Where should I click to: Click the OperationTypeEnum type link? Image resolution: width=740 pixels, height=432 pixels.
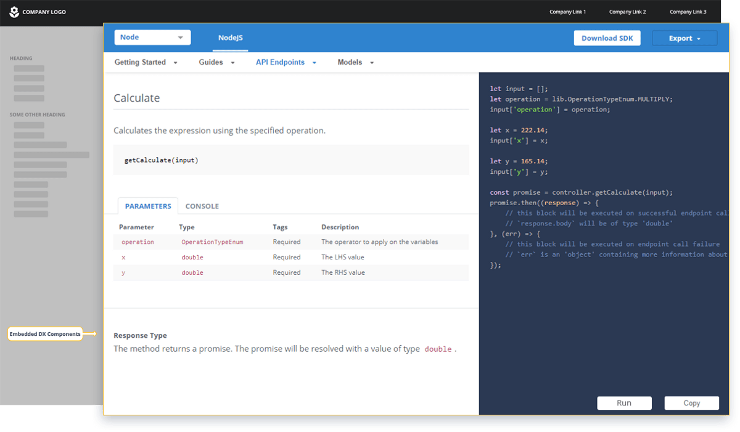pyautogui.click(x=212, y=242)
